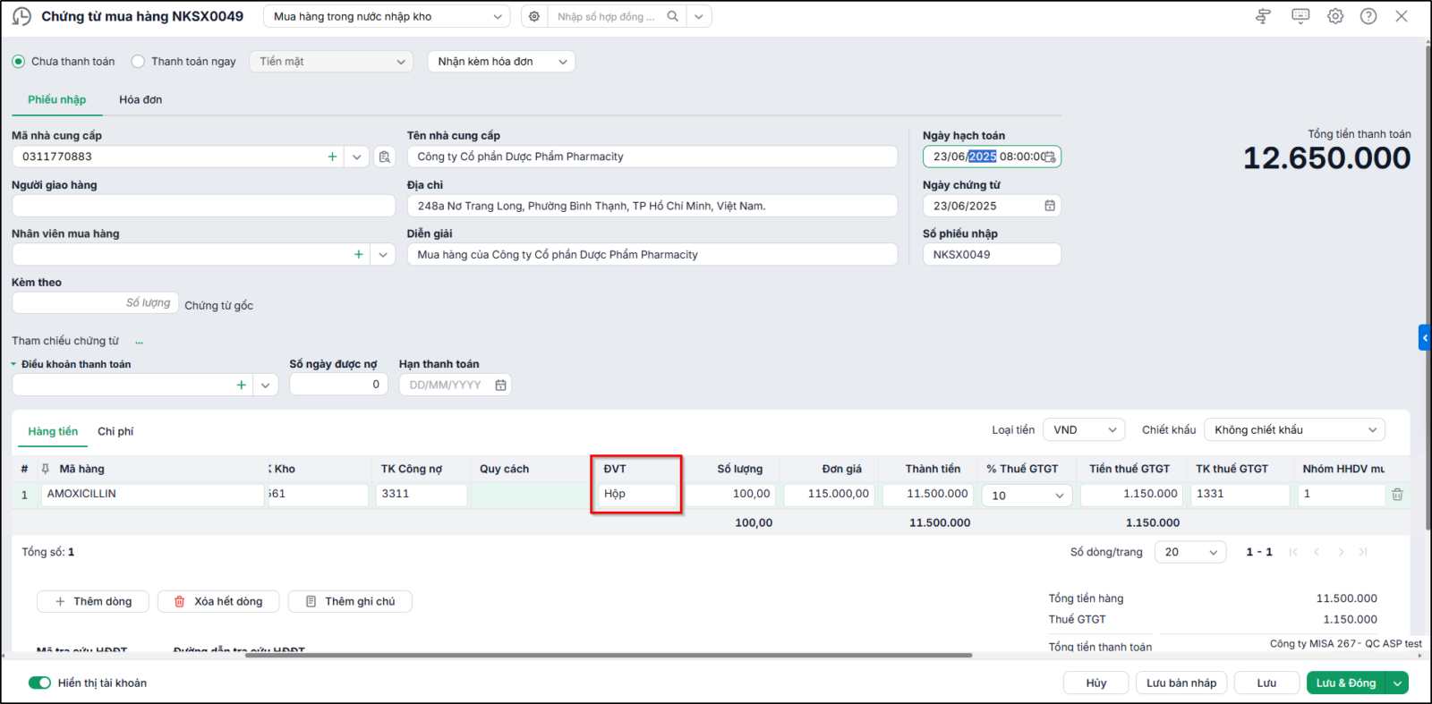Click the Lưu button
1432x704 pixels.
pos(1266,683)
